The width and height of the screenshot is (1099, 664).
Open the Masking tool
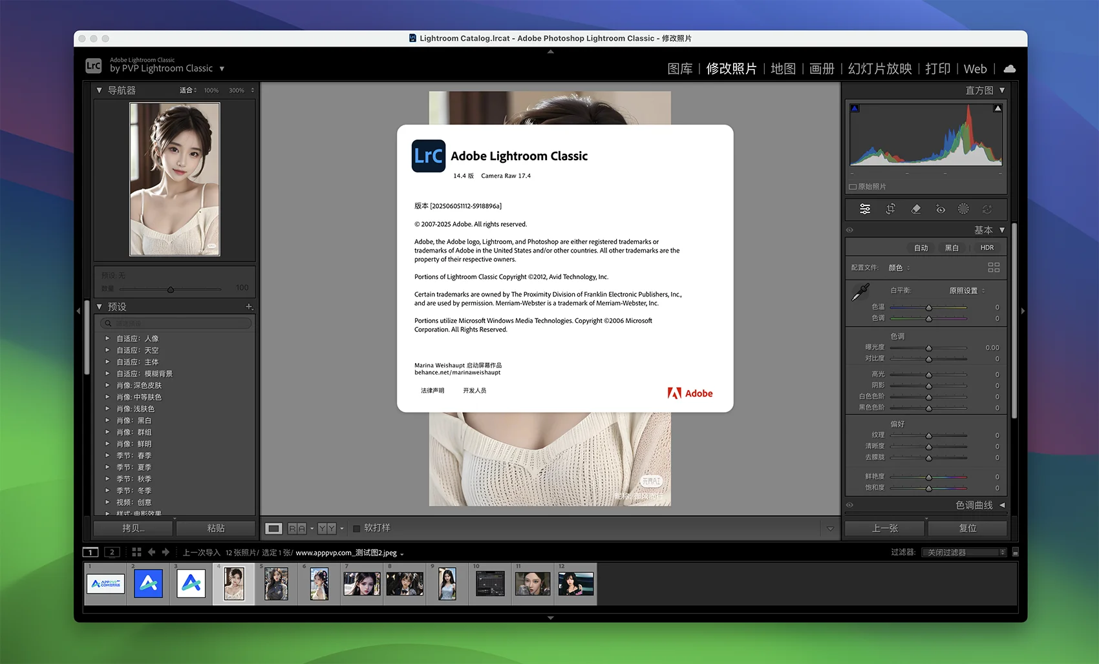pos(963,209)
